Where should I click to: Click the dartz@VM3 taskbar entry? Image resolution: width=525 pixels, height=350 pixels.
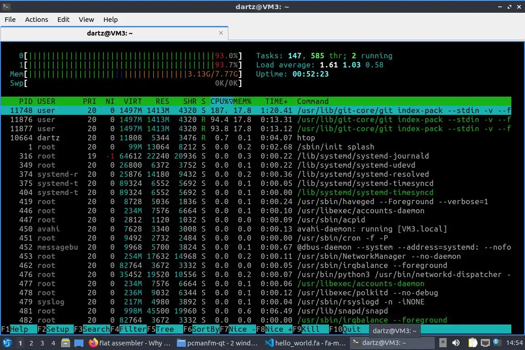[x=392, y=343]
